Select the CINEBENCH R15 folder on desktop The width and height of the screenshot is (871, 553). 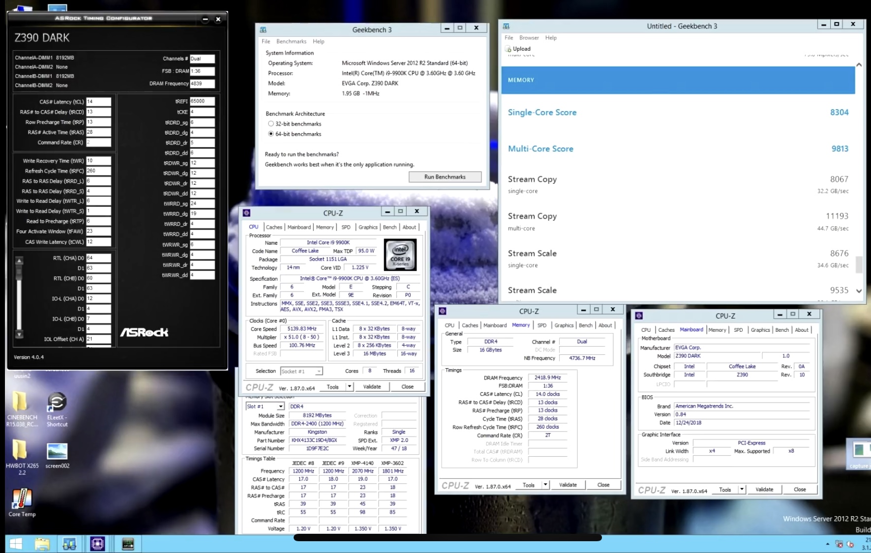click(21, 408)
